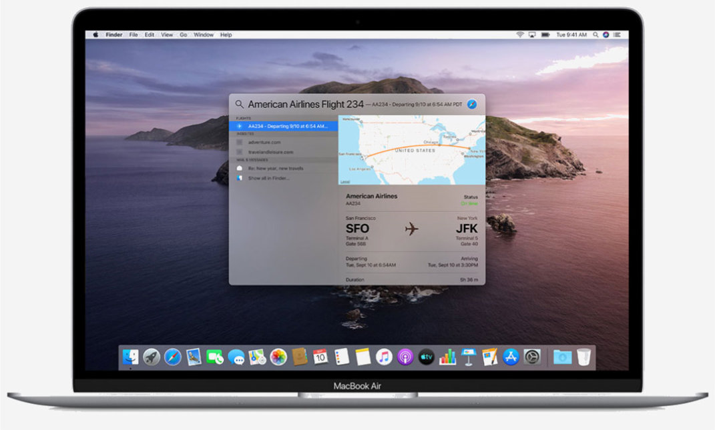Click the "American Airlines" heading in the preview
The height and width of the screenshot is (430, 715).
371,196
